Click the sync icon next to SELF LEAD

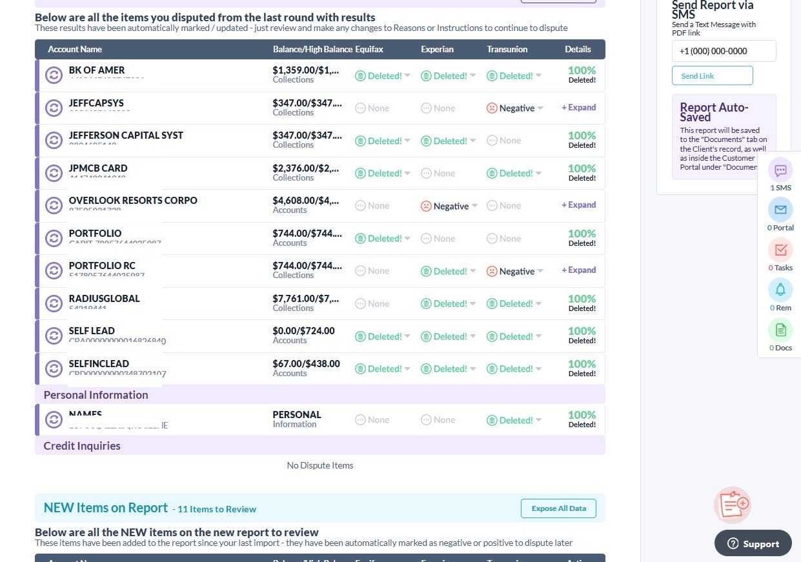click(x=54, y=336)
